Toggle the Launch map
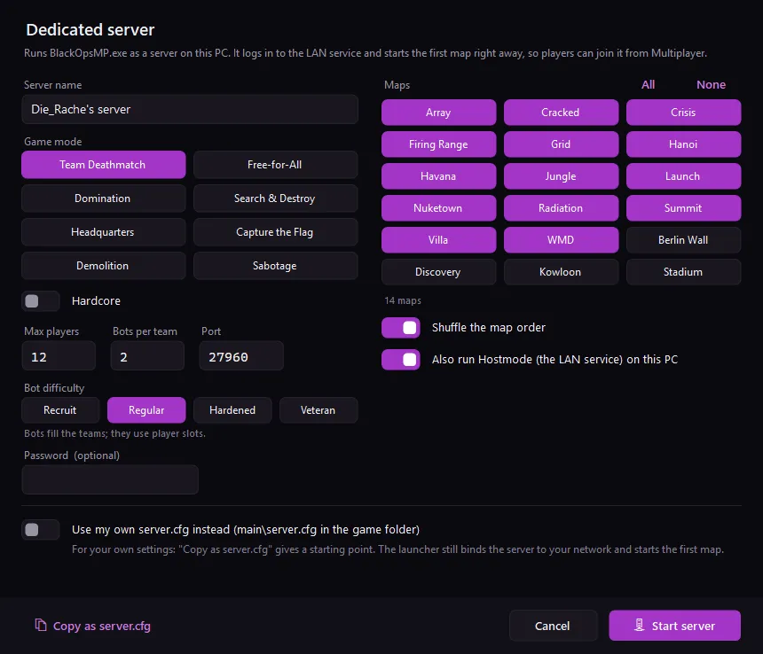This screenshot has height=654, width=763. point(683,175)
